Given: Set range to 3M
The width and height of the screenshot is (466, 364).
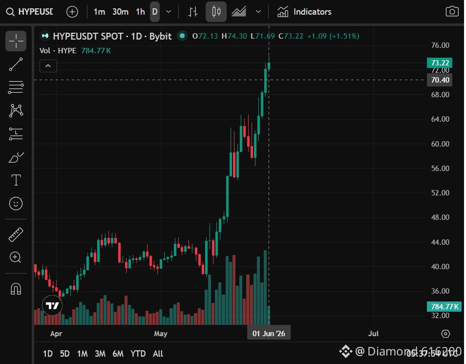Looking at the screenshot, I should [x=100, y=354].
